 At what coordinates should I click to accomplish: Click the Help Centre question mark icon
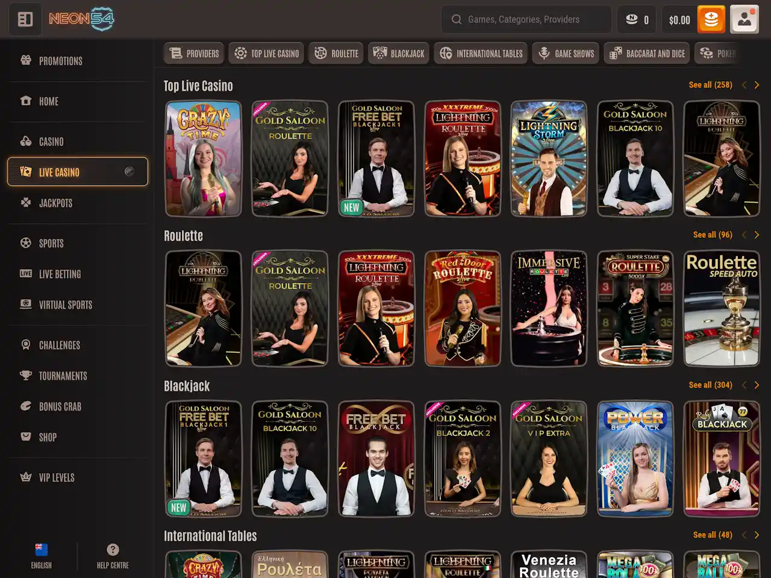point(113,550)
